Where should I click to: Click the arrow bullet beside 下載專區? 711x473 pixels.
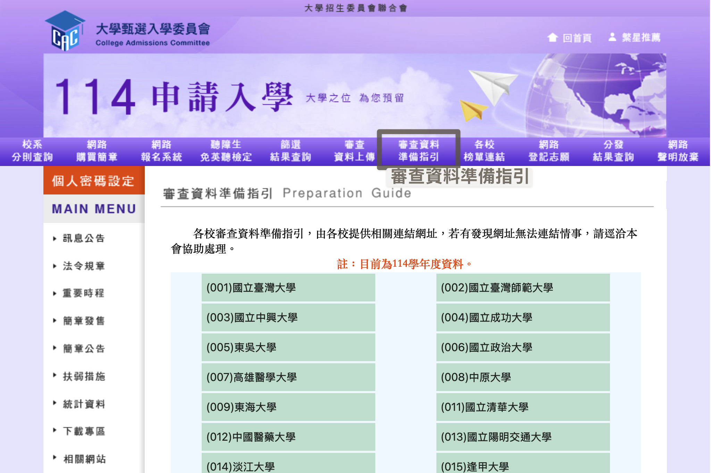click(55, 430)
